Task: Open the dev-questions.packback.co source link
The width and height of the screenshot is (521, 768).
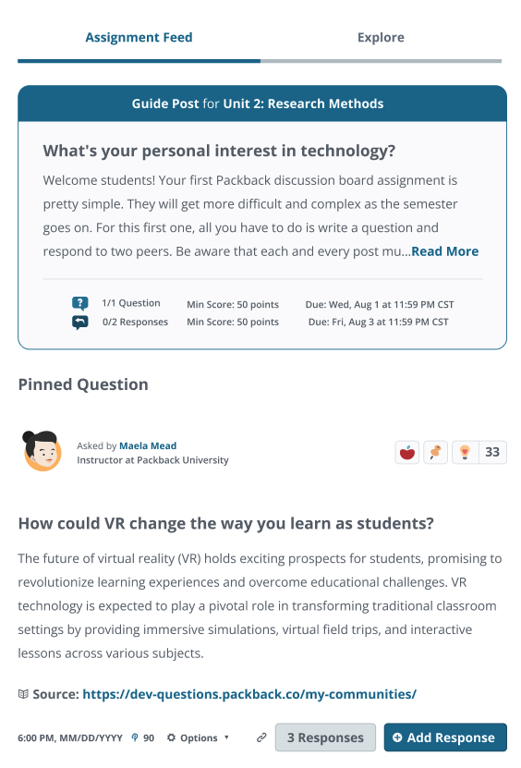Action: coord(249,694)
